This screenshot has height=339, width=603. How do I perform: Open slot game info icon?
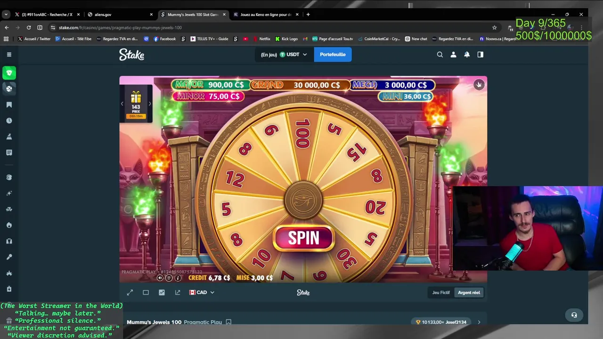178,278
